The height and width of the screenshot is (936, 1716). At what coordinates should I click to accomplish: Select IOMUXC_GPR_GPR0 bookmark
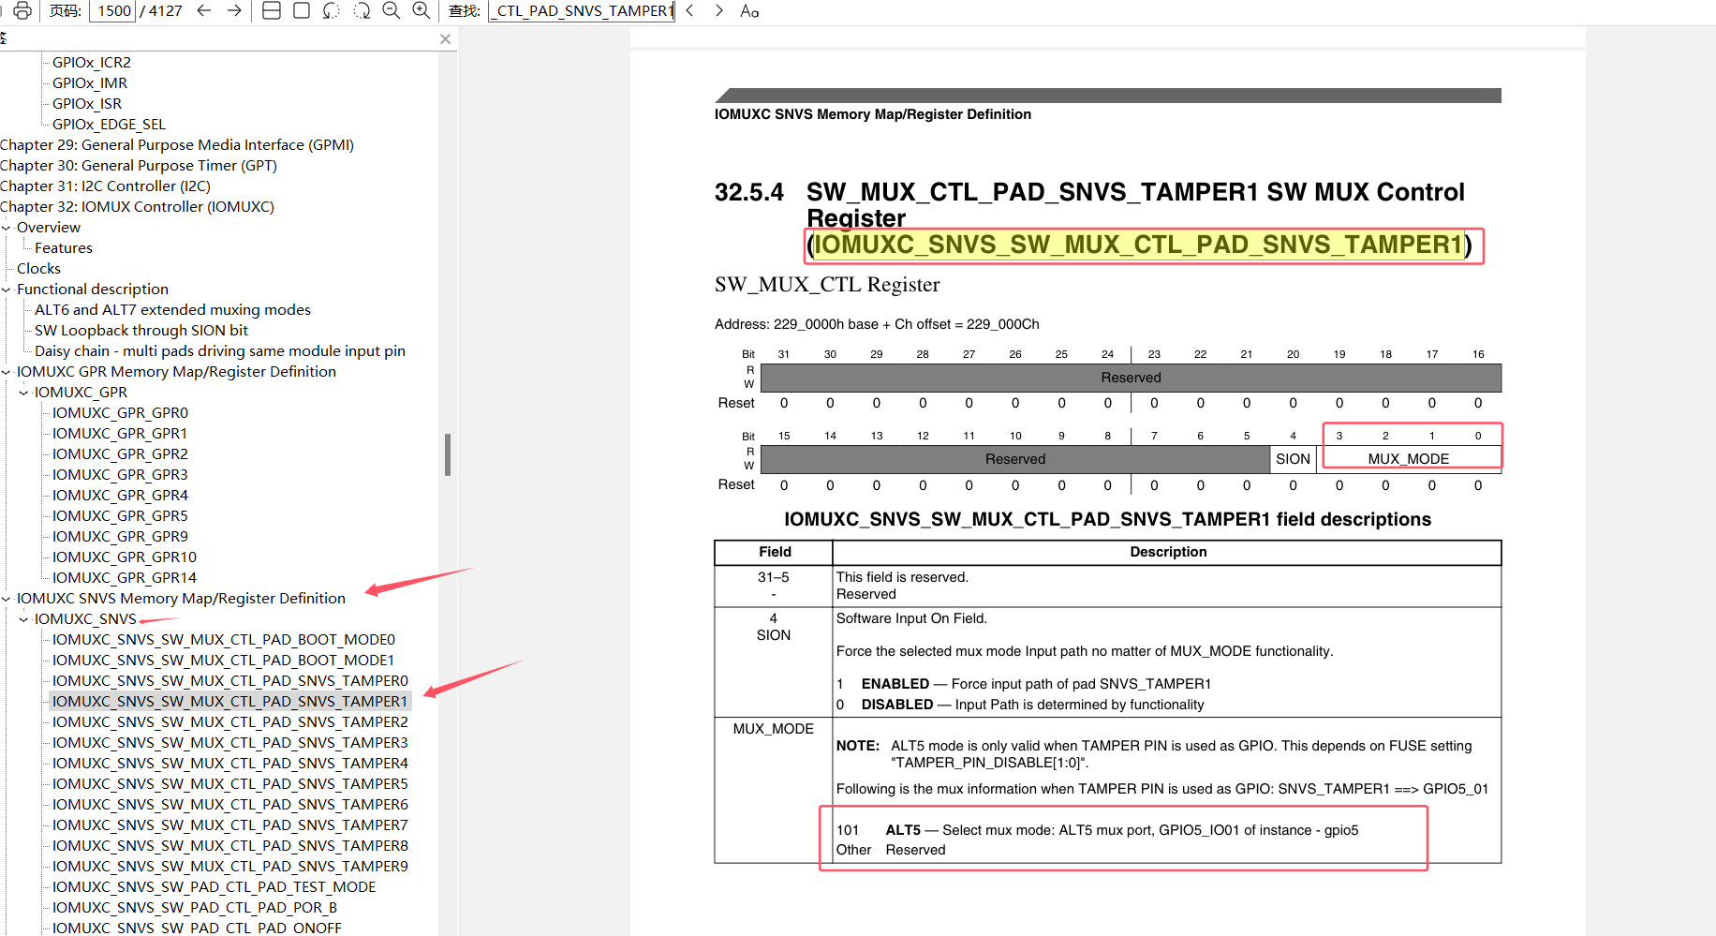point(120,413)
